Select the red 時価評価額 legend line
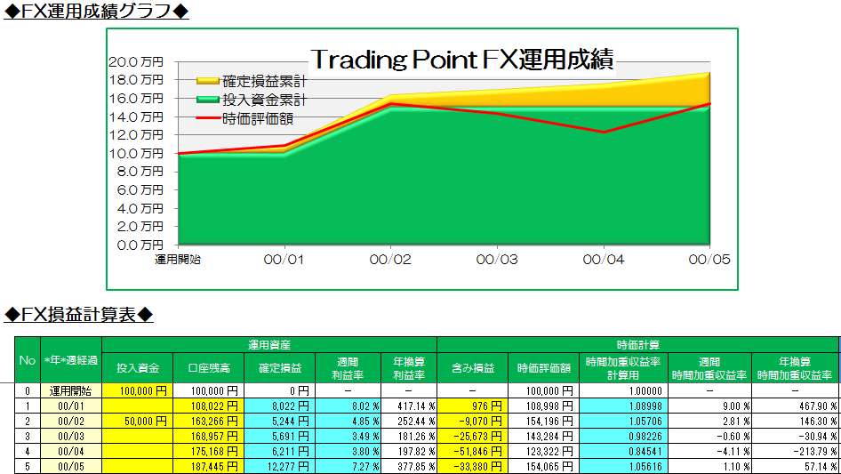This screenshot has height=474, width=841. pos(207,118)
